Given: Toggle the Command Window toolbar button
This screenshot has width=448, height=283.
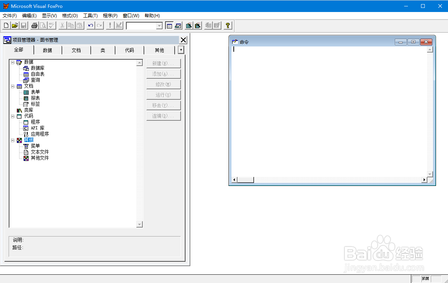Looking at the screenshot, I should [x=169, y=25].
